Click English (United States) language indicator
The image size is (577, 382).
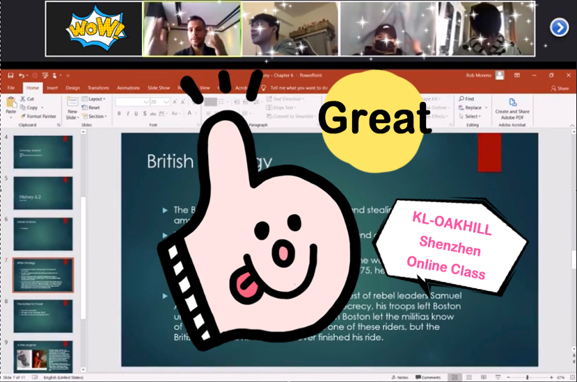[x=63, y=377]
